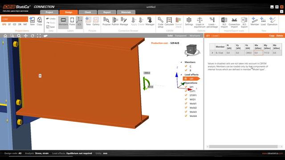Toggle EP1 operation checkbox
This screenshot has width=285, height=160.
186,87
